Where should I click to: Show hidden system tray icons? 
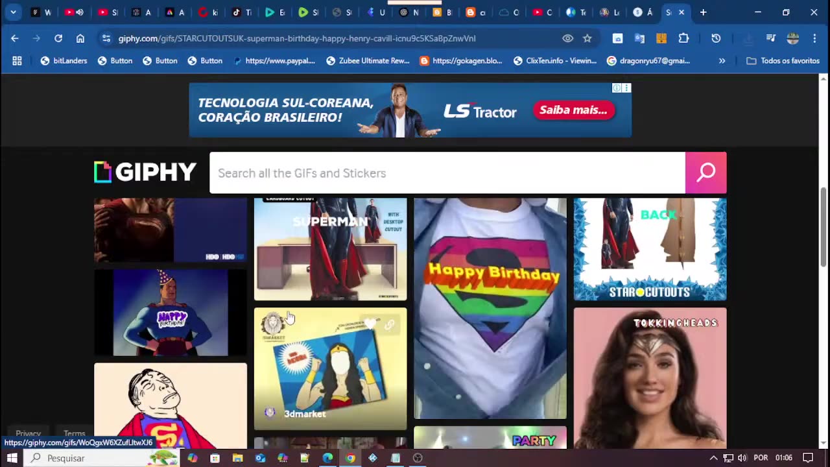[713, 458]
